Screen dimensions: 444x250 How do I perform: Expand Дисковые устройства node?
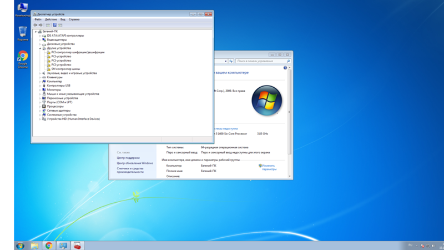point(40,44)
